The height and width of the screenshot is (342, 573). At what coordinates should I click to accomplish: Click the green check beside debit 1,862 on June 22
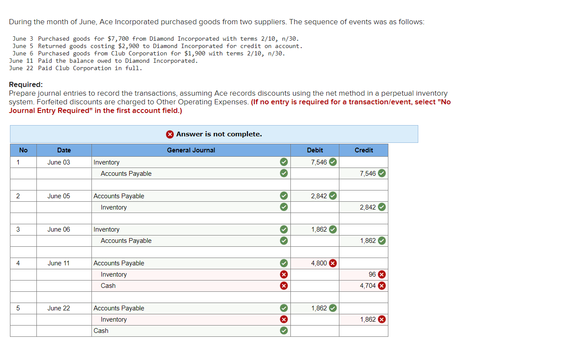pyautogui.click(x=332, y=308)
